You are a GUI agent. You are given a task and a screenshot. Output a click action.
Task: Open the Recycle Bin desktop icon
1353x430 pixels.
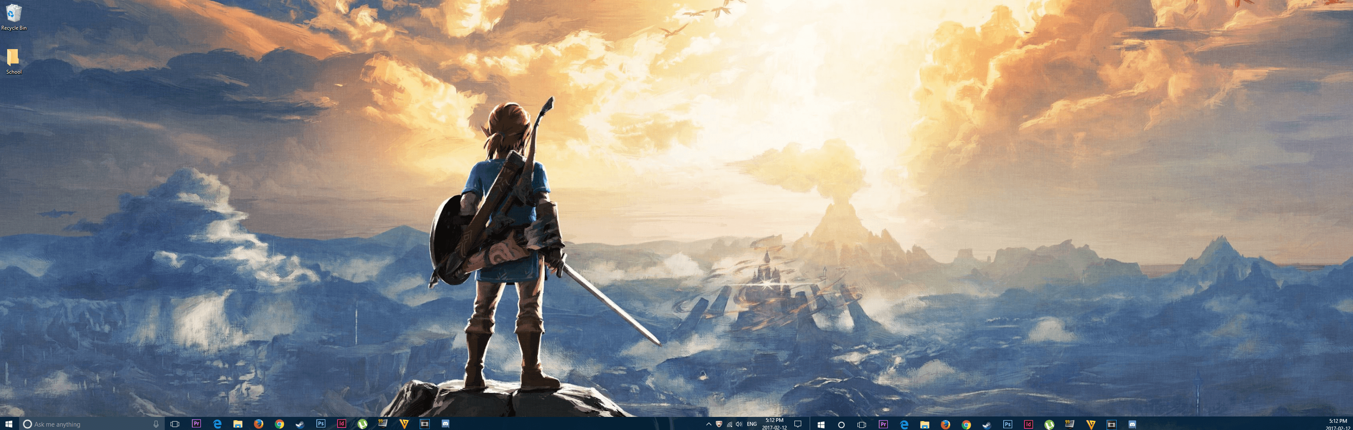tap(14, 17)
